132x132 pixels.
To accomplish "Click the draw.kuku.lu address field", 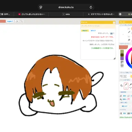I will point(66,7).
